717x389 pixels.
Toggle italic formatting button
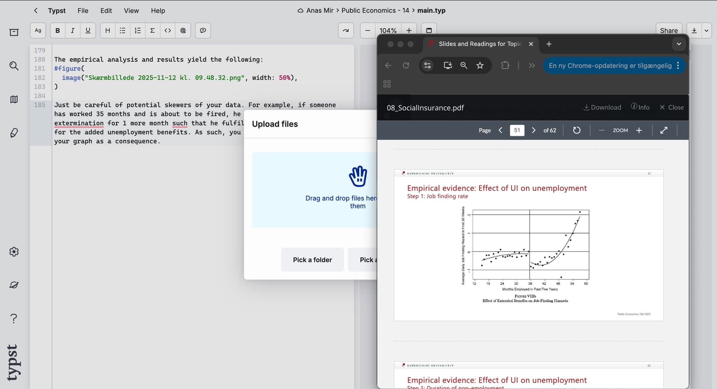tap(72, 31)
